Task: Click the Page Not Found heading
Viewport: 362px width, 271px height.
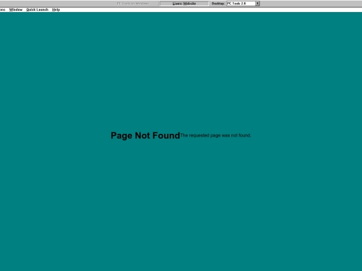Action: [x=145, y=135]
